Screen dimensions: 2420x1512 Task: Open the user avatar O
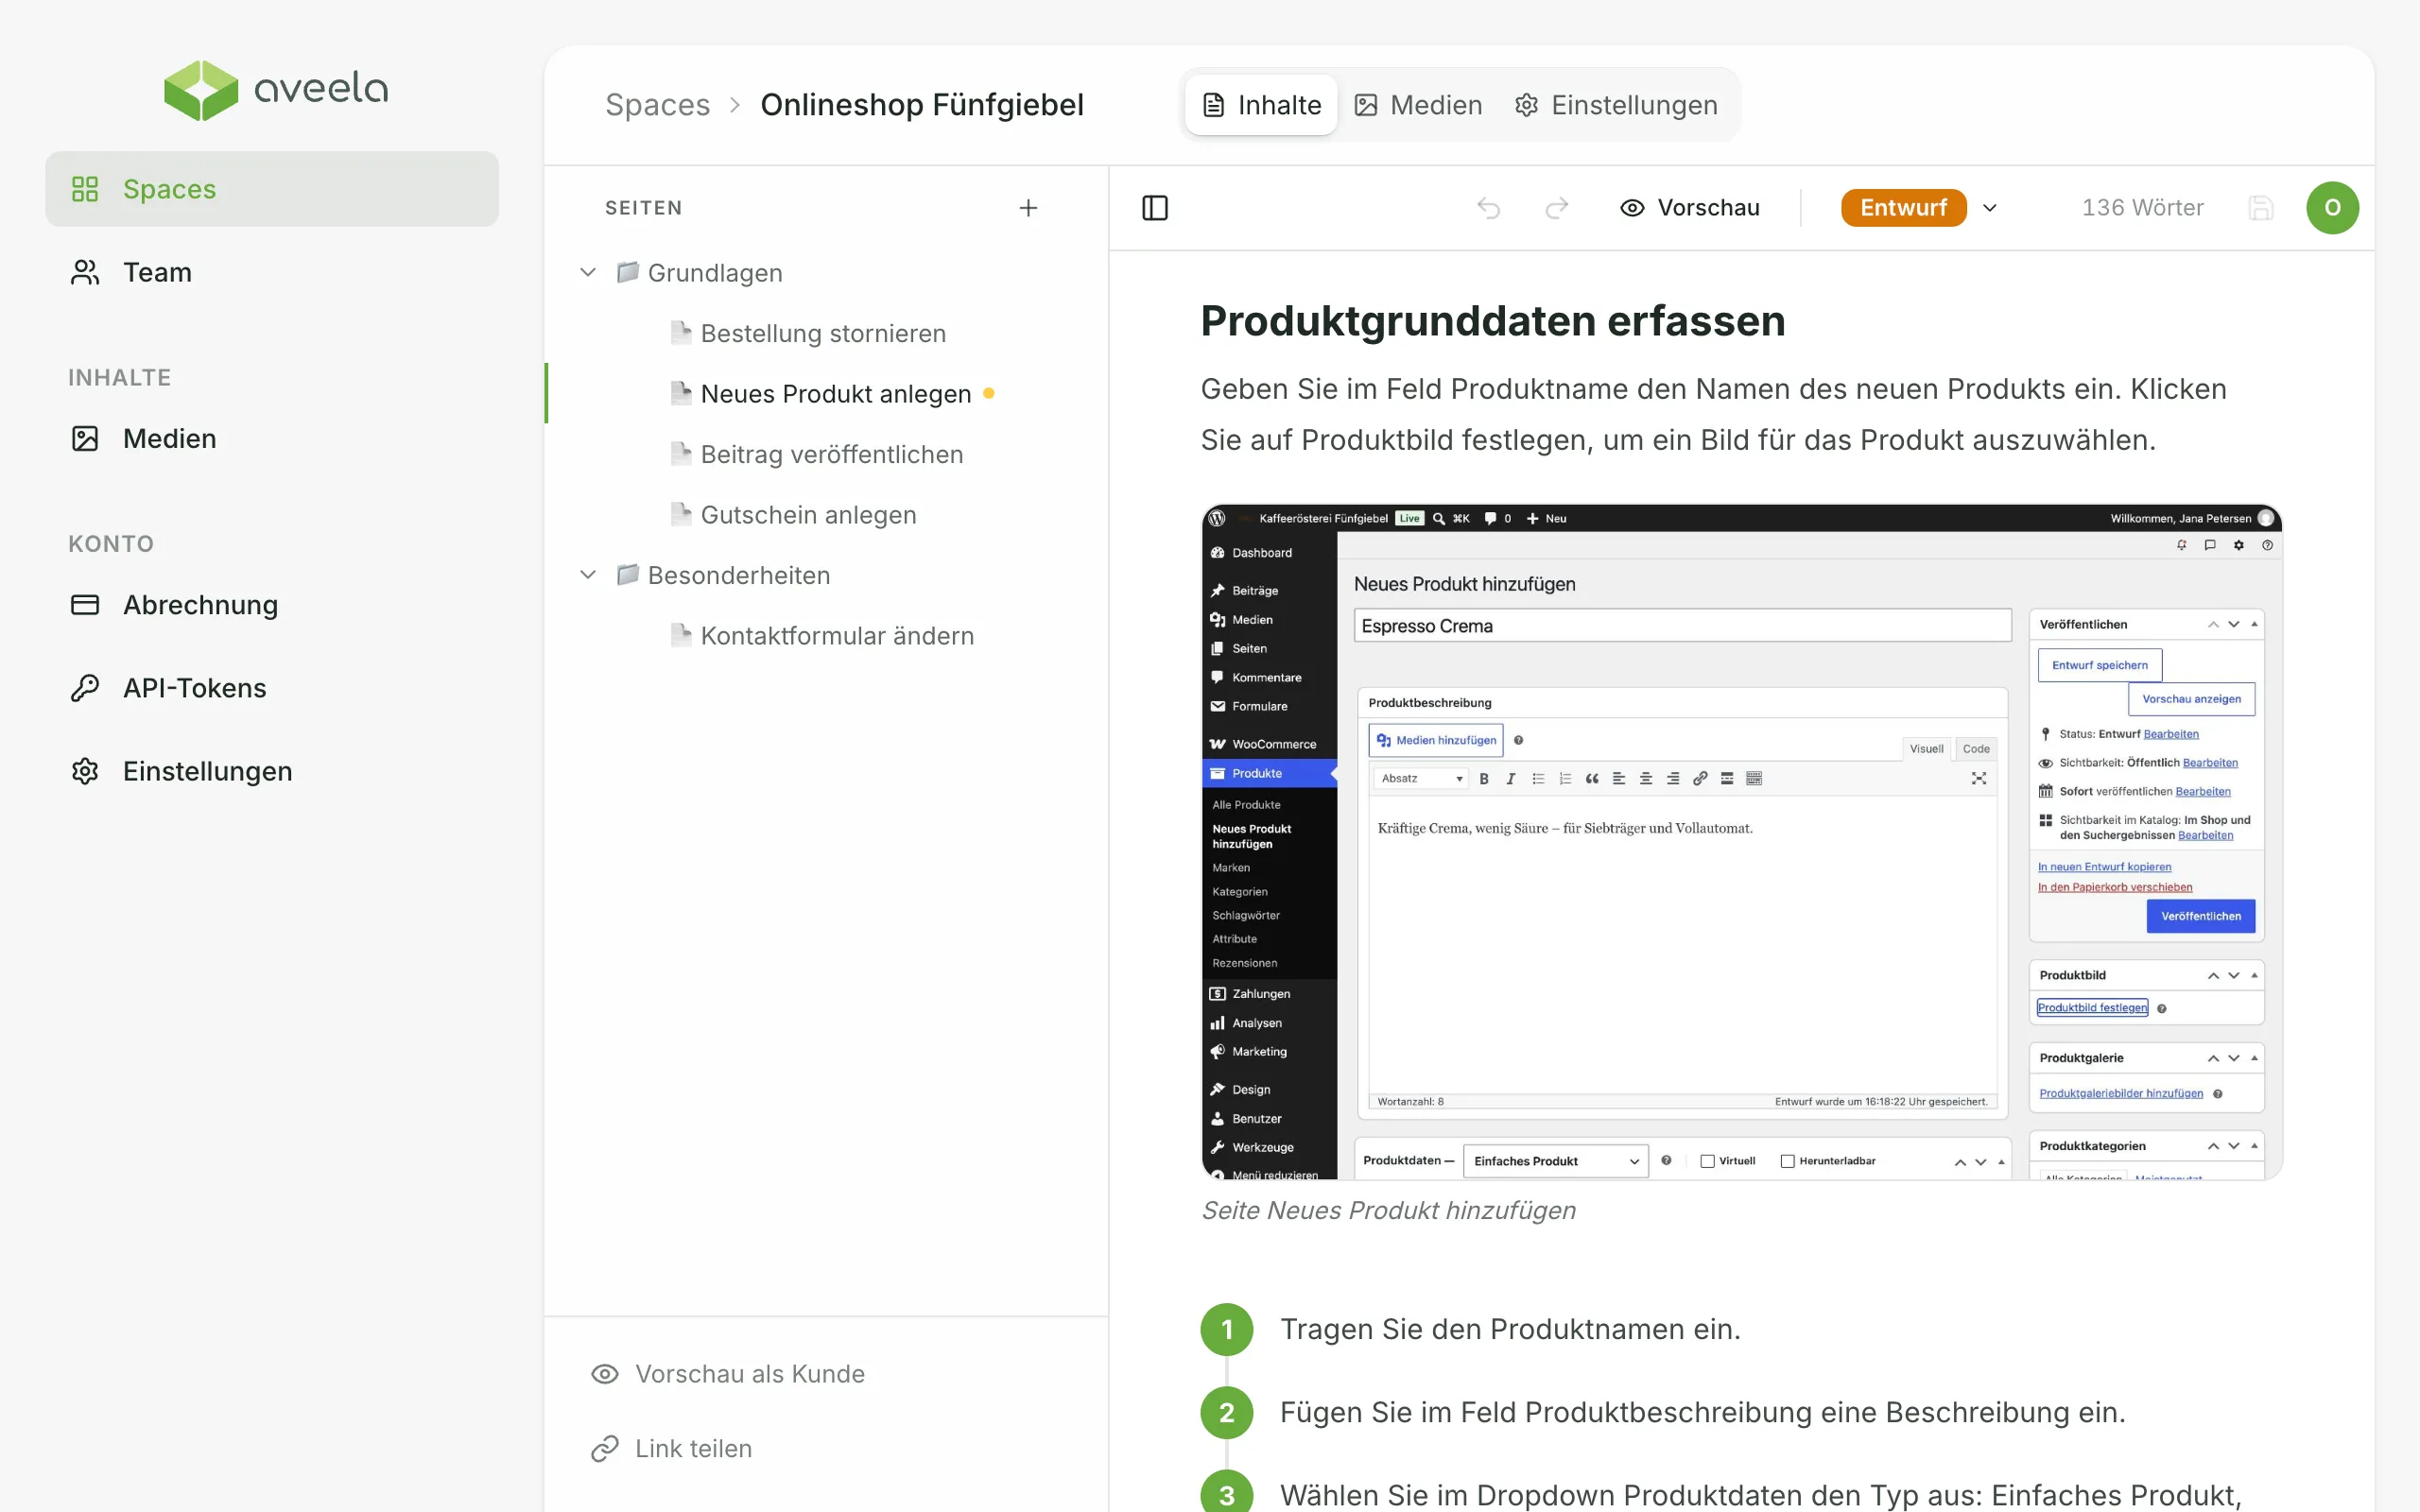[2332, 208]
